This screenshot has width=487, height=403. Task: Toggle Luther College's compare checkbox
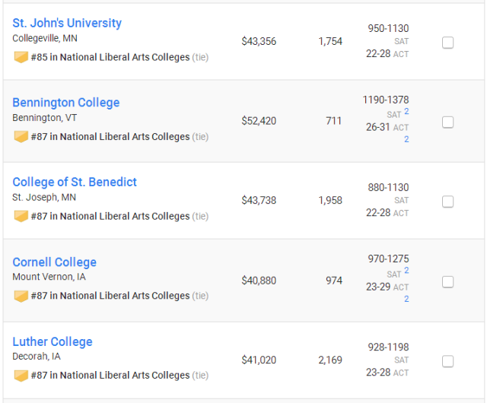tap(447, 361)
